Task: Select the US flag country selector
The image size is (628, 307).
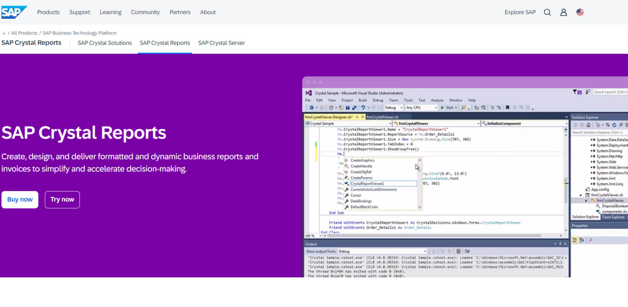Action: click(x=580, y=12)
